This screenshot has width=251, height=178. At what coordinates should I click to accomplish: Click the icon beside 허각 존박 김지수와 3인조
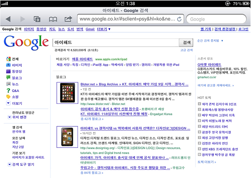click(199, 104)
